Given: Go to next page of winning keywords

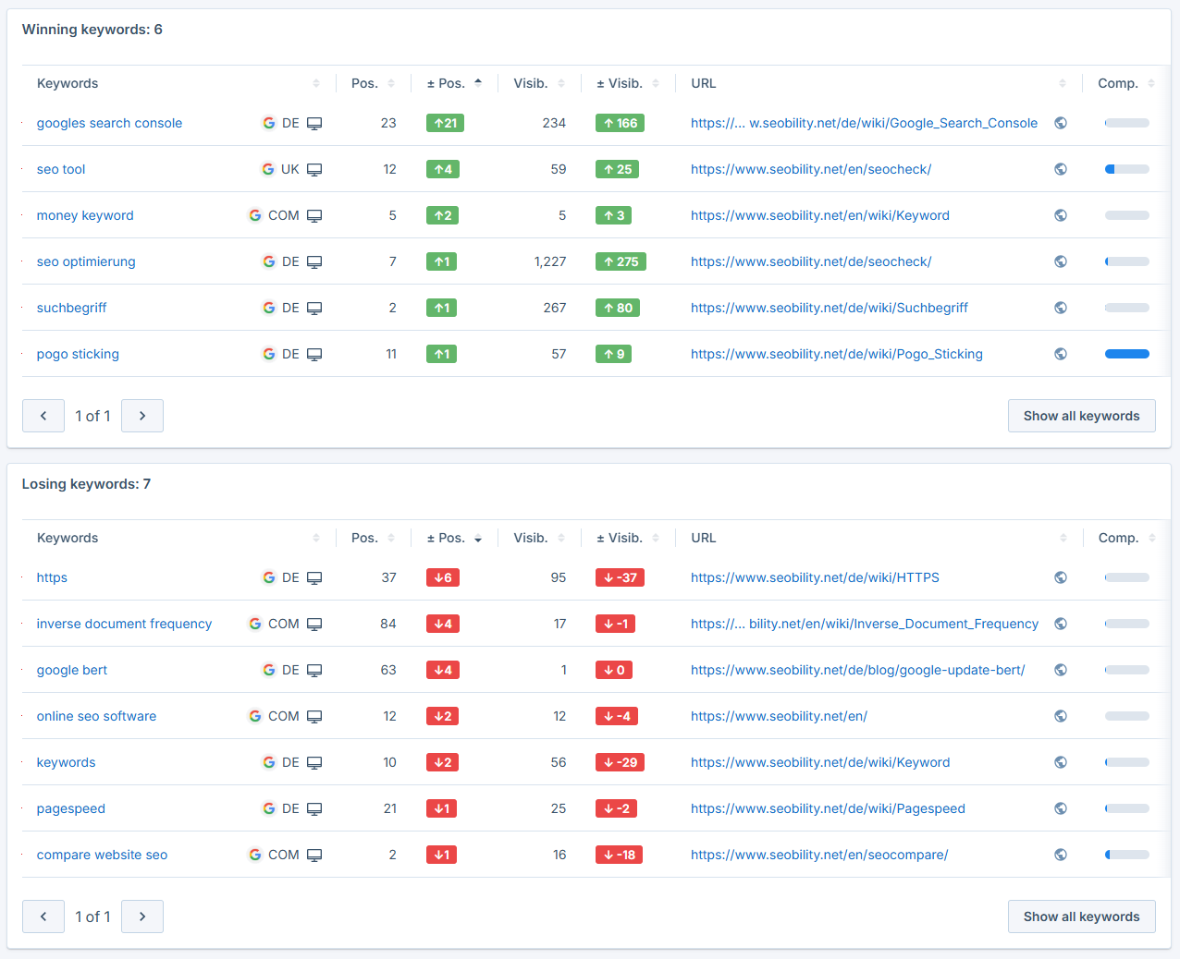Looking at the screenshot, I should [x=142, y=416].
